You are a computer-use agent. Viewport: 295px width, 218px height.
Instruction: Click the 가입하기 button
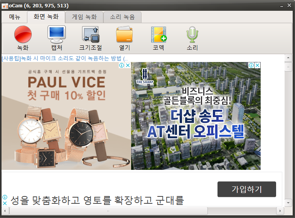coord(247,189)
